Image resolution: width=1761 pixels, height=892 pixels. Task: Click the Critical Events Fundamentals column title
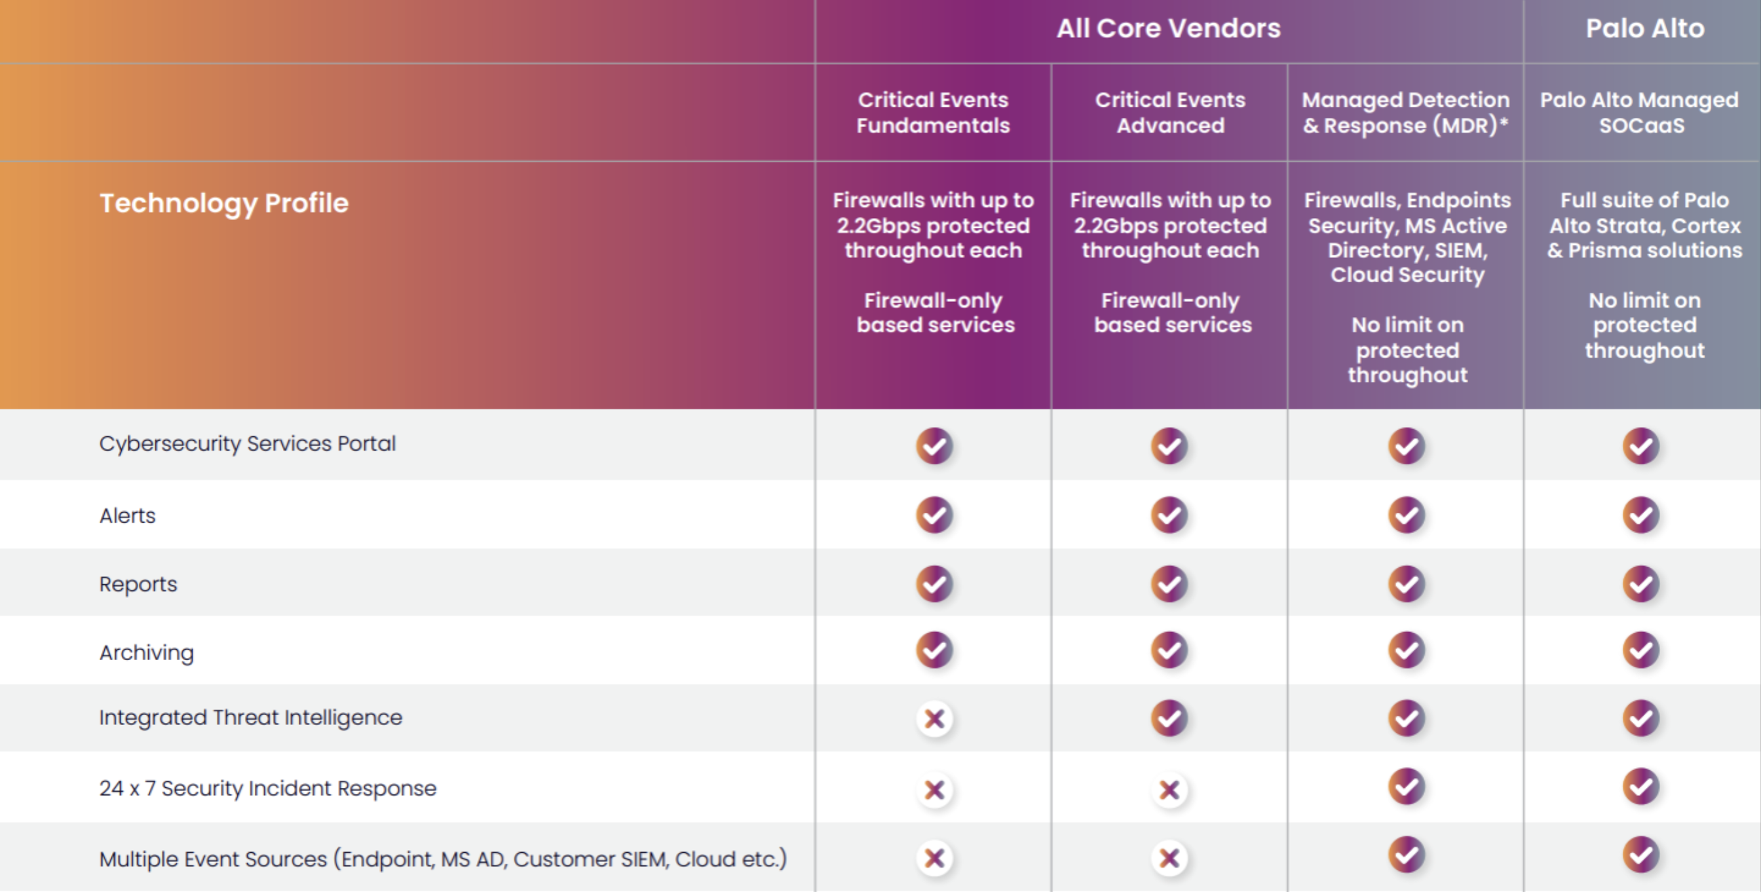pos(933,113)
